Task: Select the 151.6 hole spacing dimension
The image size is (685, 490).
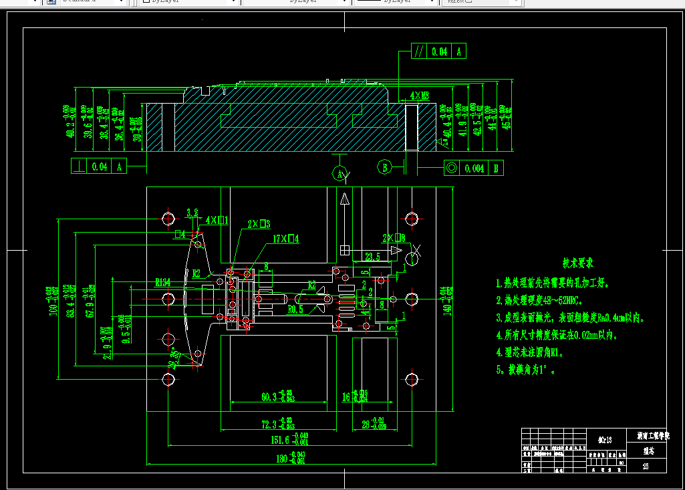Action: point(289,439)
